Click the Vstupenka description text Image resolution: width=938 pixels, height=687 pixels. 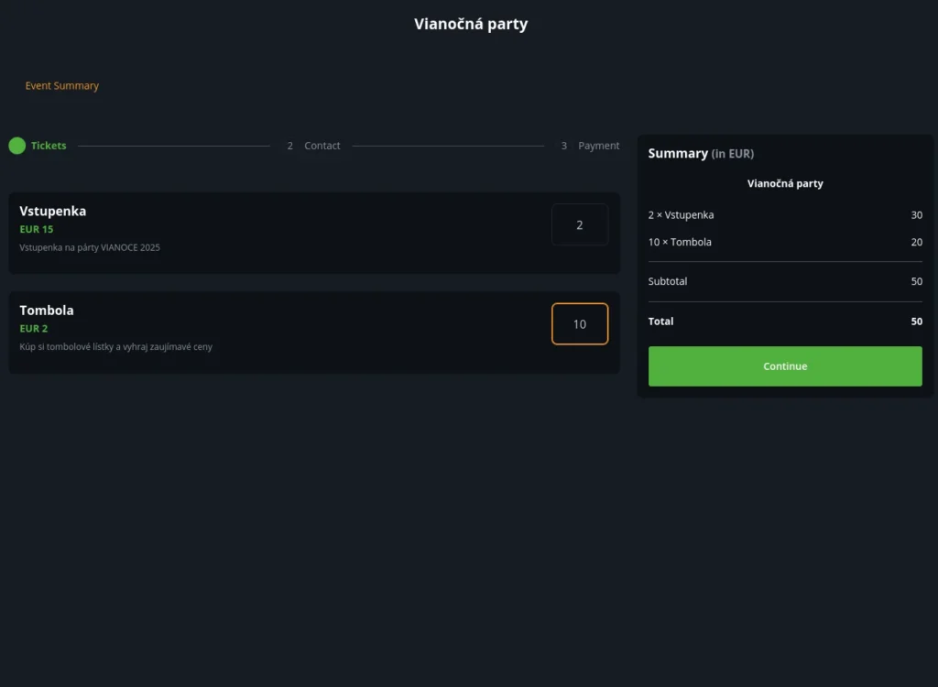tap(90, 247)
